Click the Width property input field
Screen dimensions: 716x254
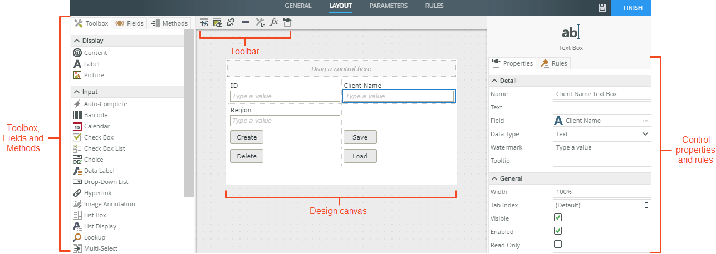pos(602,192)
